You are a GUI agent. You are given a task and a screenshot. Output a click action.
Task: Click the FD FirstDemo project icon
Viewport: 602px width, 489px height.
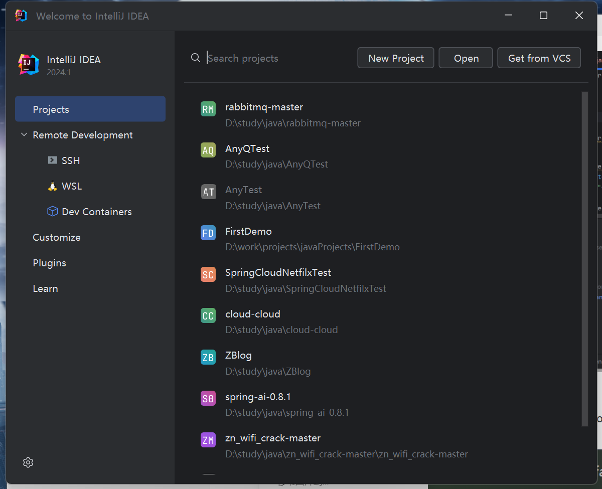click(208, 233)
